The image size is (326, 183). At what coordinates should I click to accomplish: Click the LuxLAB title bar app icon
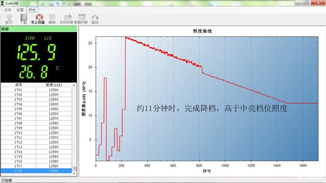[x=2, y=3]
